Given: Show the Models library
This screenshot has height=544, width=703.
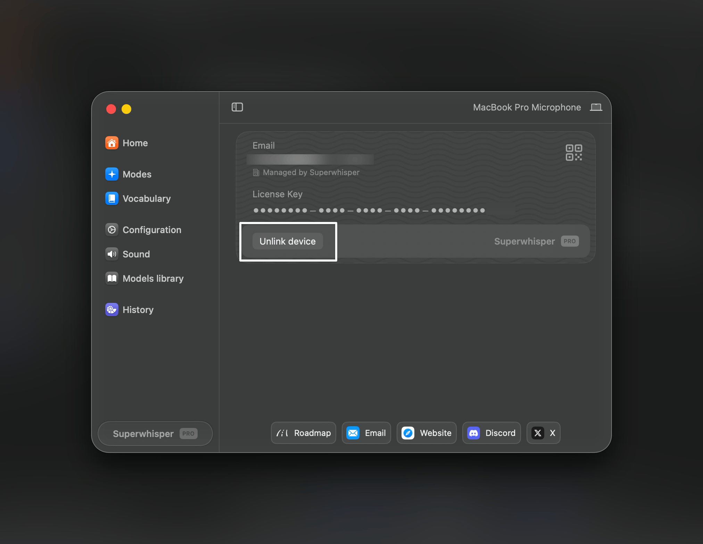Looking at the screenshot, I should coord(153,278).
